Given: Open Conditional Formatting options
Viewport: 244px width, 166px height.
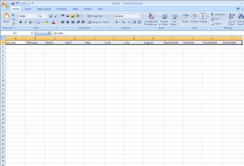Looking at the screenshot, I should (151, 19).
